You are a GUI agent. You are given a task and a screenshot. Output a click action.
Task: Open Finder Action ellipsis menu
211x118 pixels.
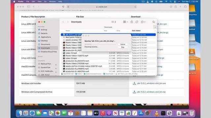point(143,22)
